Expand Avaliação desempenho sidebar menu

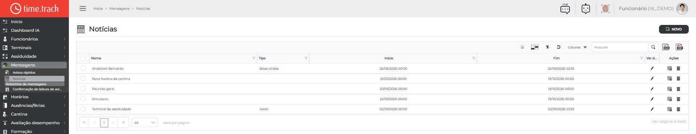(x=34, y=123)
